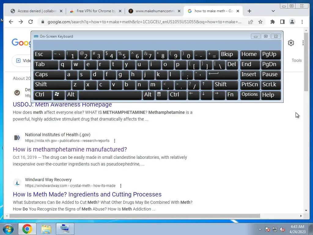
Task: Open Windward Way Recovery result title
Action: coord(87,194)
